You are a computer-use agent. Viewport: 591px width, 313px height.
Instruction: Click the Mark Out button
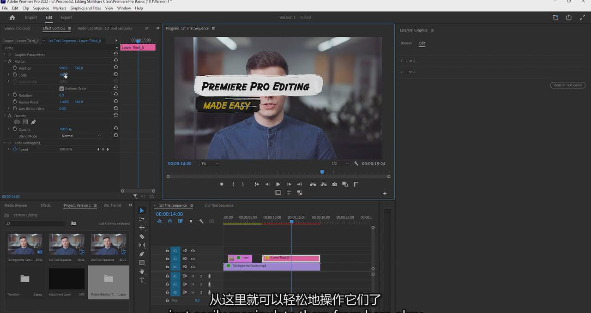(243, 184)
